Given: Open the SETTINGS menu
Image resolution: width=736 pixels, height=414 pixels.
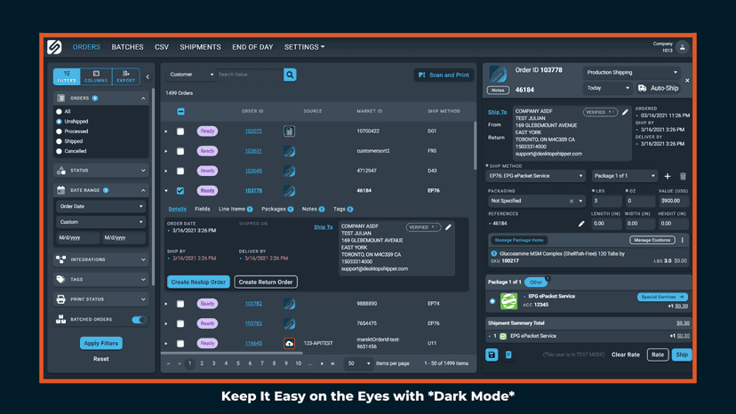Looking at the screenshot, I should 304,47.
